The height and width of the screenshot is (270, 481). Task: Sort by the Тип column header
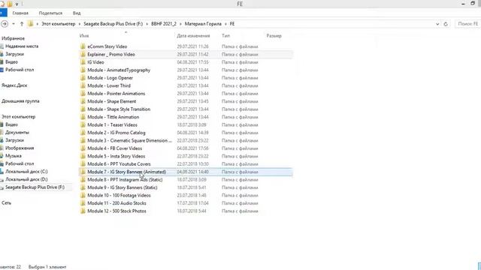(225, 36)
